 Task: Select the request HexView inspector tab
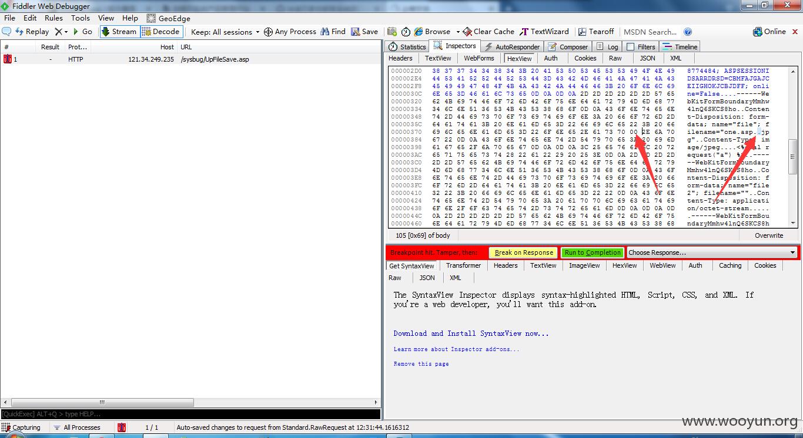(x=519, y=59)
